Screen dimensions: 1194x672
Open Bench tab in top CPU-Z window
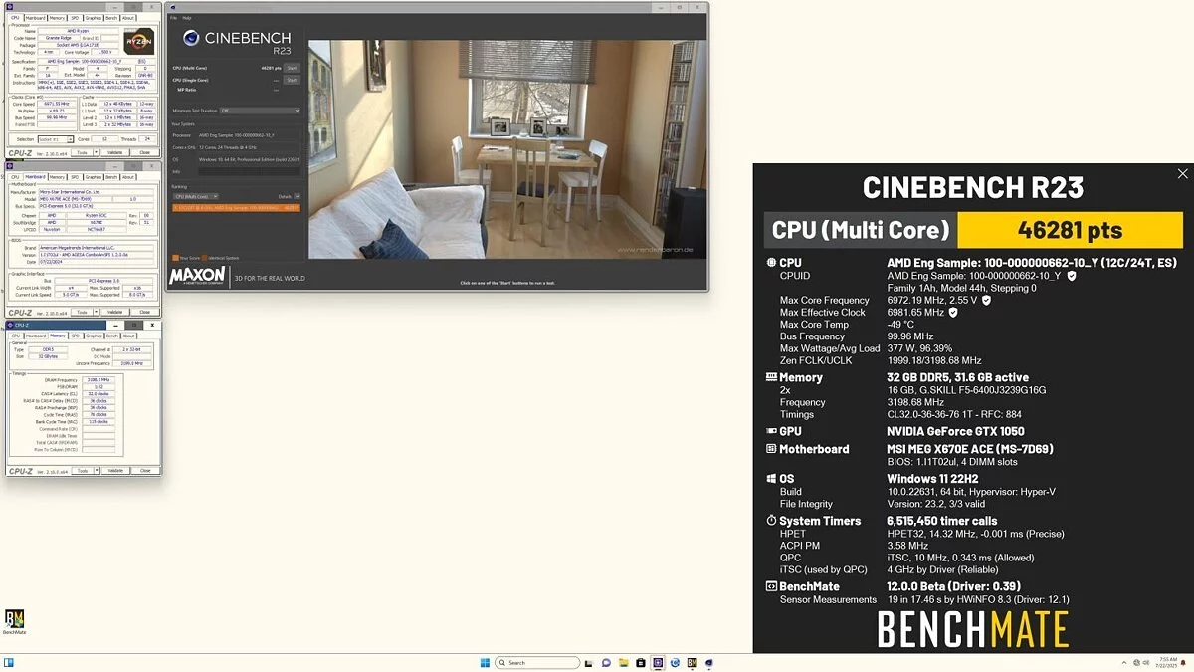(x=111, y=18)
